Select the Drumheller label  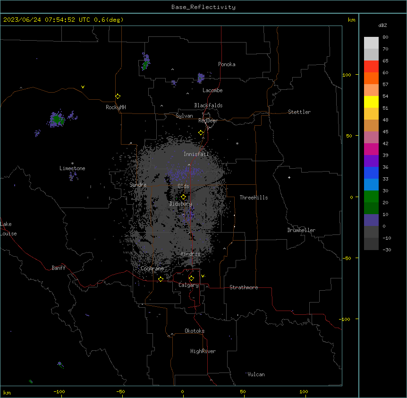301,230
